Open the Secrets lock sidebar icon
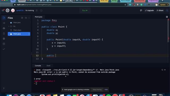170x96 pixels. 4,33
